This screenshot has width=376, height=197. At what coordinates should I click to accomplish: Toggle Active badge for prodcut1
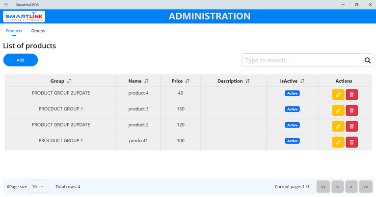point(292,141)
